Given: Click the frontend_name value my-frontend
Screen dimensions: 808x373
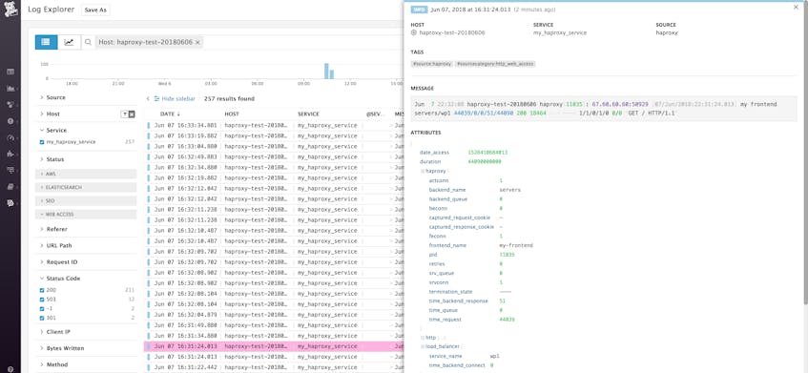Looking at the screenshot, I should [x=516, y=246].
